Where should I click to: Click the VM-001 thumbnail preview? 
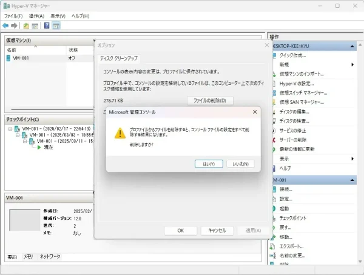pyautogui.click(x=25, y=220)
